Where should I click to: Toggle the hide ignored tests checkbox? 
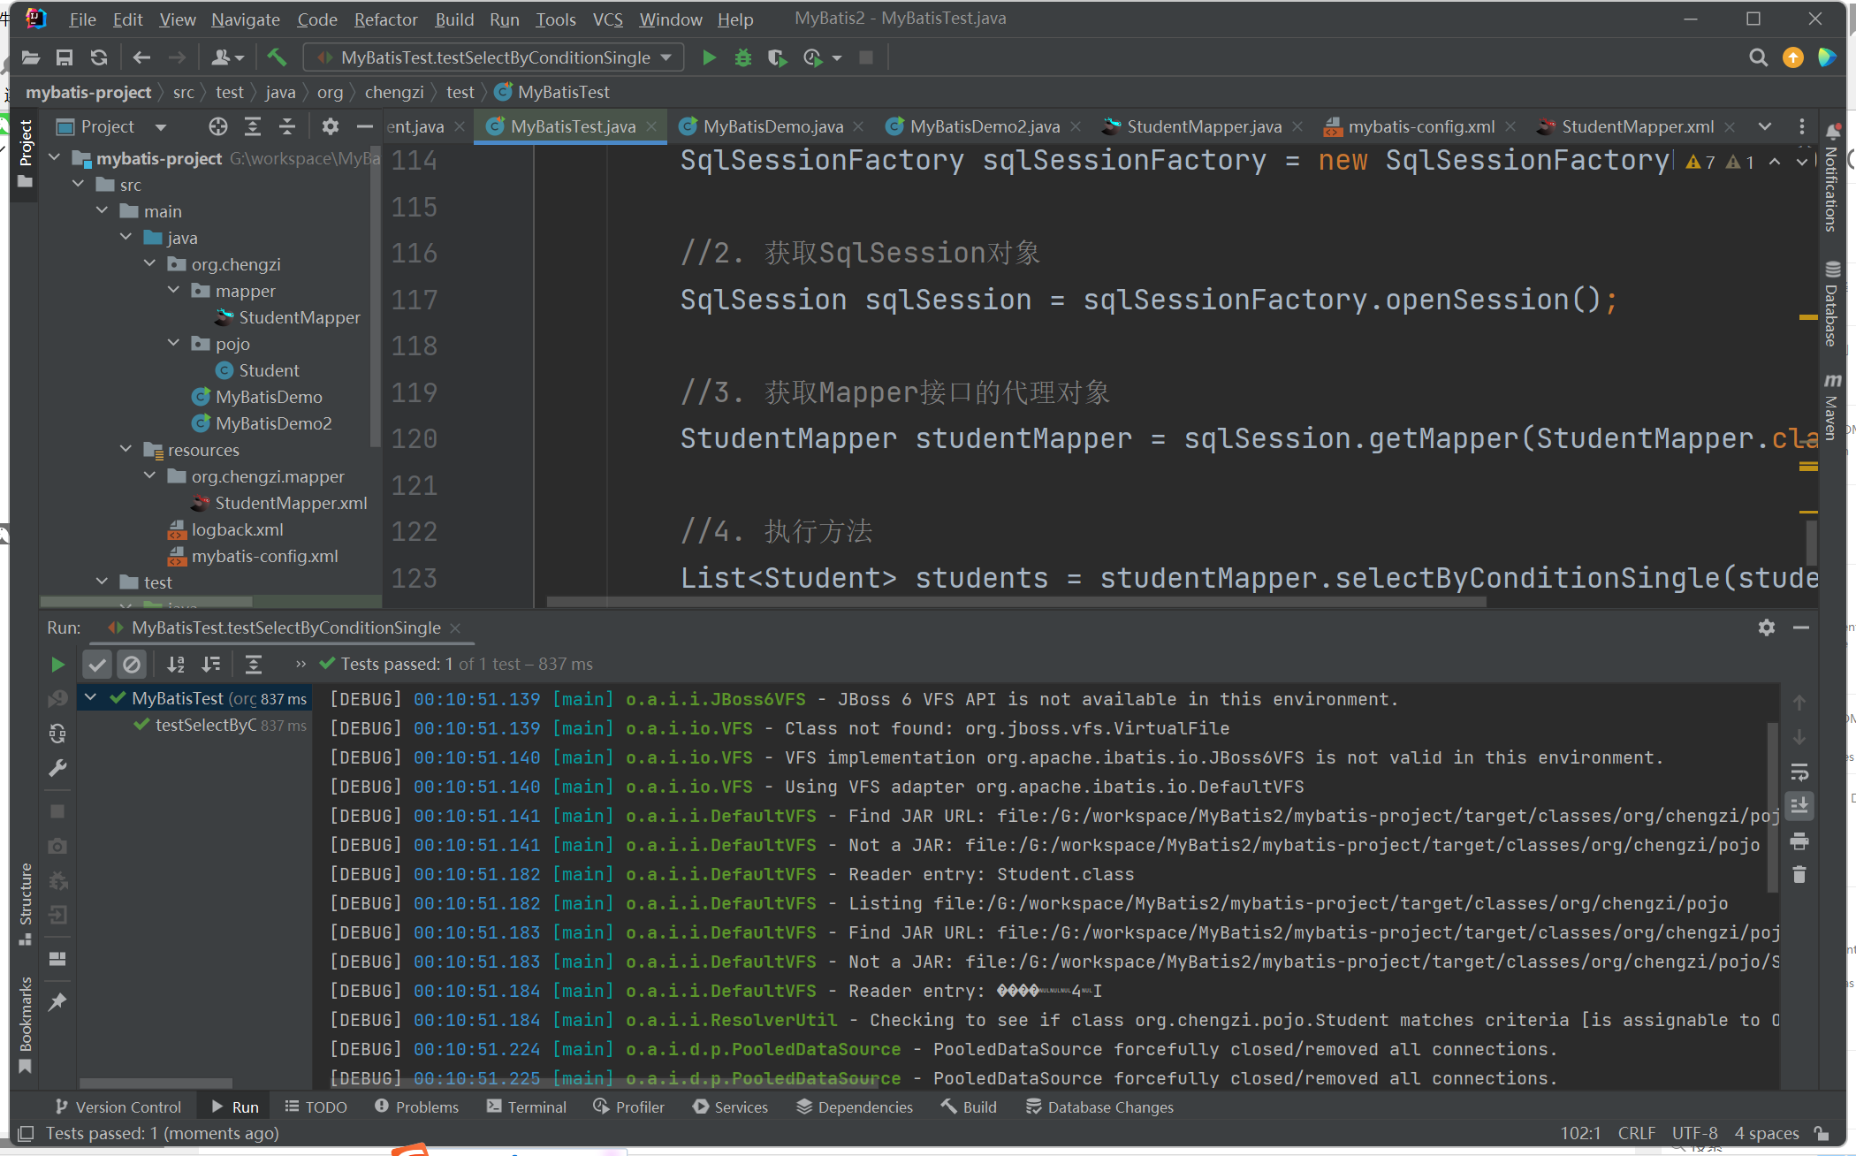(x=132, y=663)
